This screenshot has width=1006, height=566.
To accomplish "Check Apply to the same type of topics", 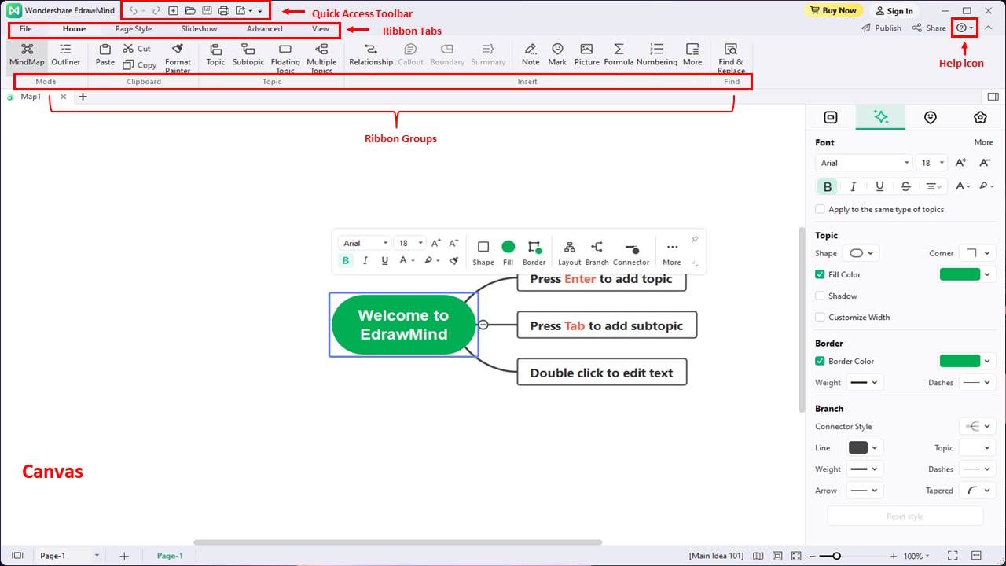I will tap(821, 210).
